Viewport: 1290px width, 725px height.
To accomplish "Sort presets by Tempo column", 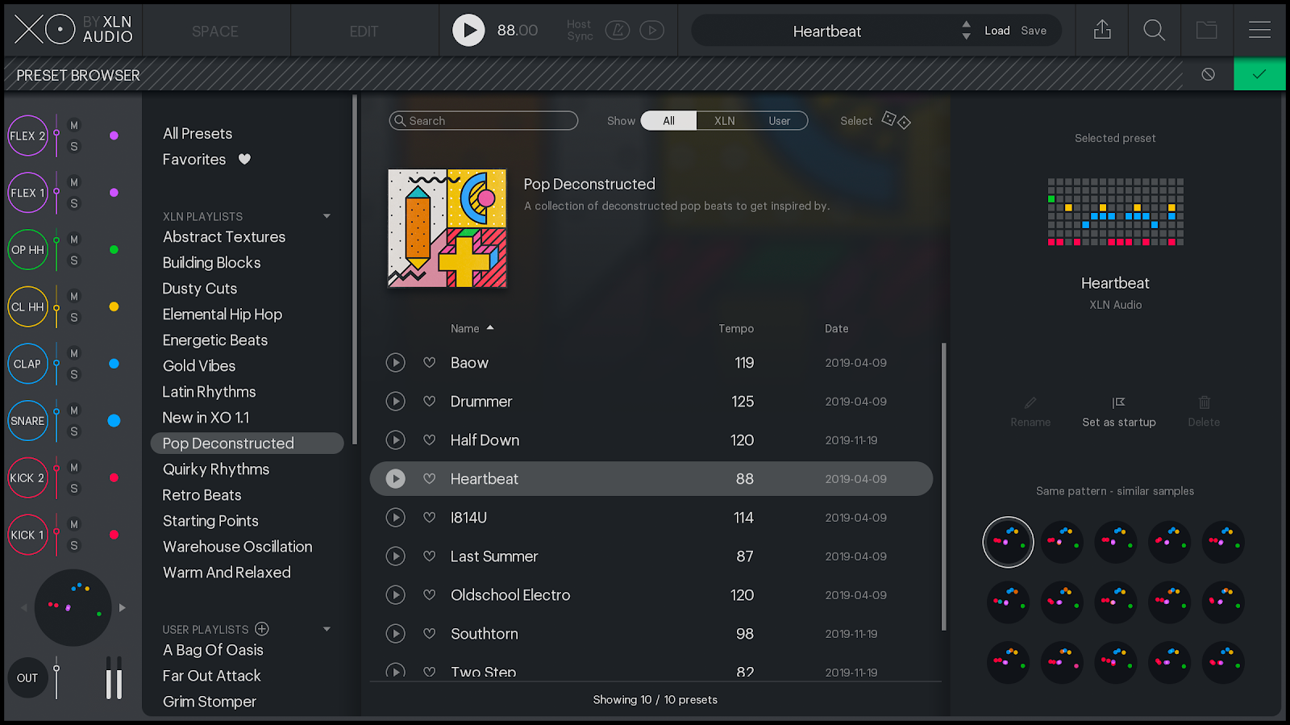I will pos(736,328).
